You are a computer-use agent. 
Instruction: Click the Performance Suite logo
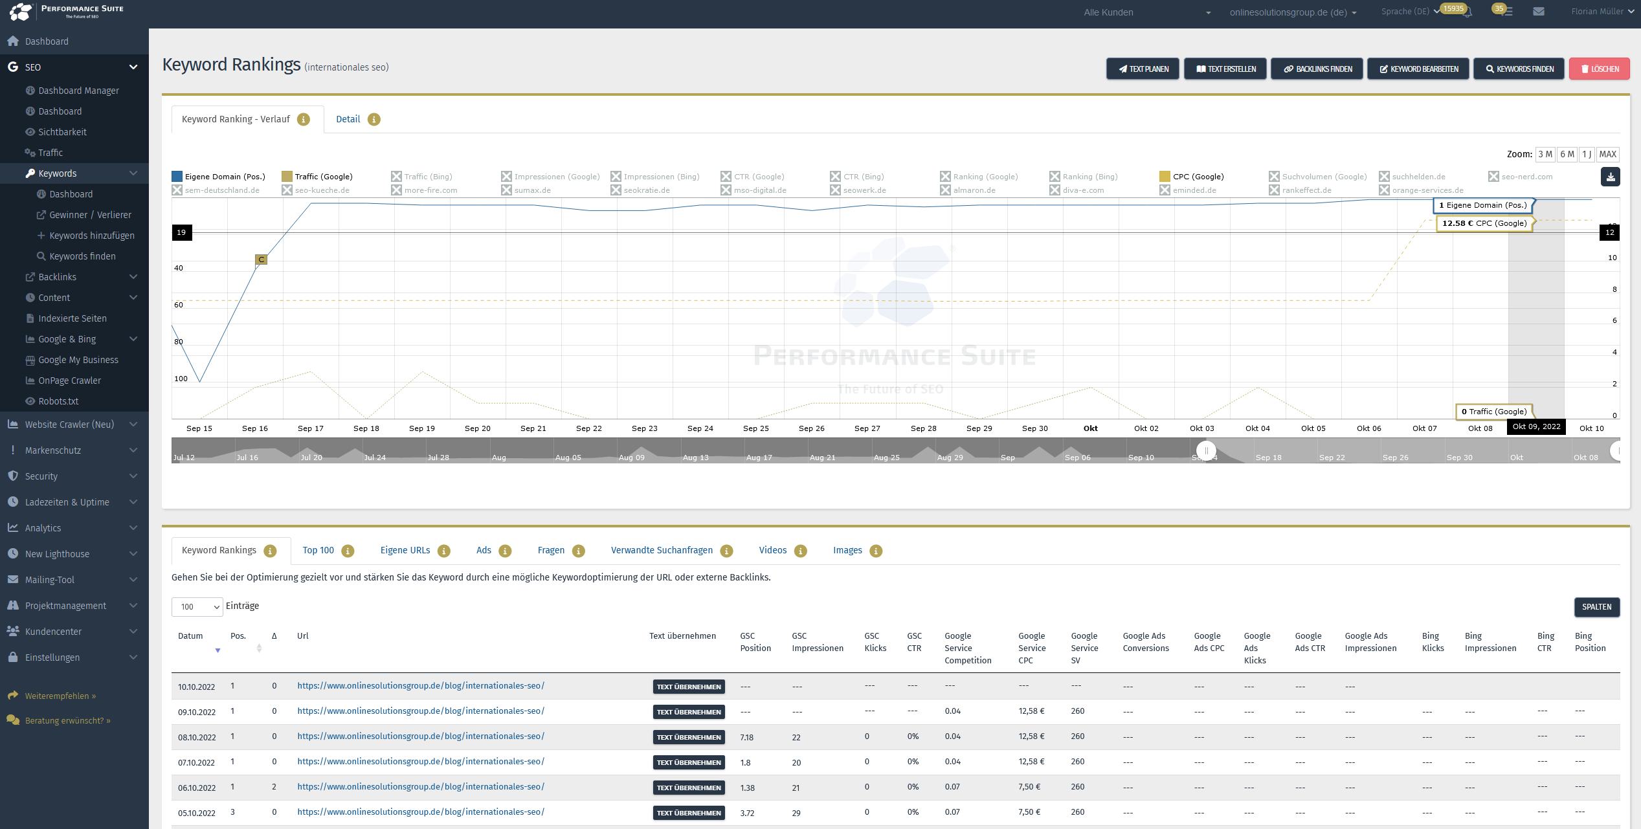pos(66,12)
